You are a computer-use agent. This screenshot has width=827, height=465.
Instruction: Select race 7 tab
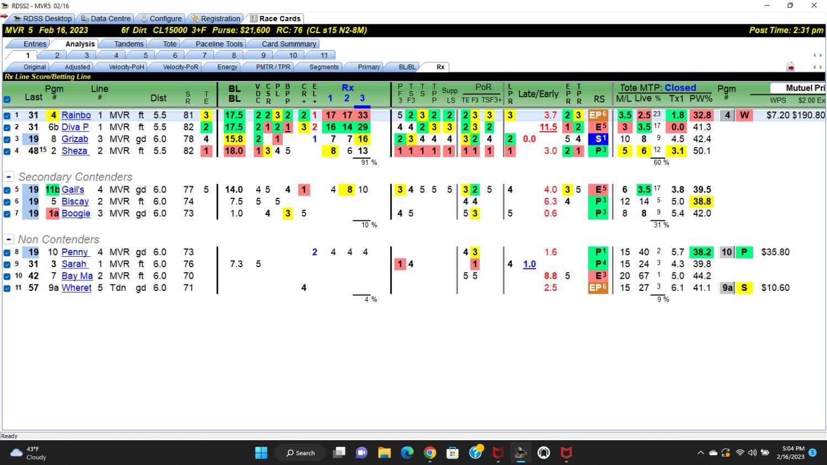coord(205,56)
